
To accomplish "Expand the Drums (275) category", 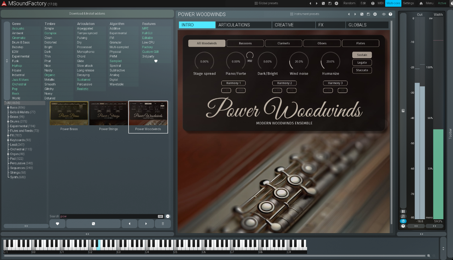I will click(8, 121).
